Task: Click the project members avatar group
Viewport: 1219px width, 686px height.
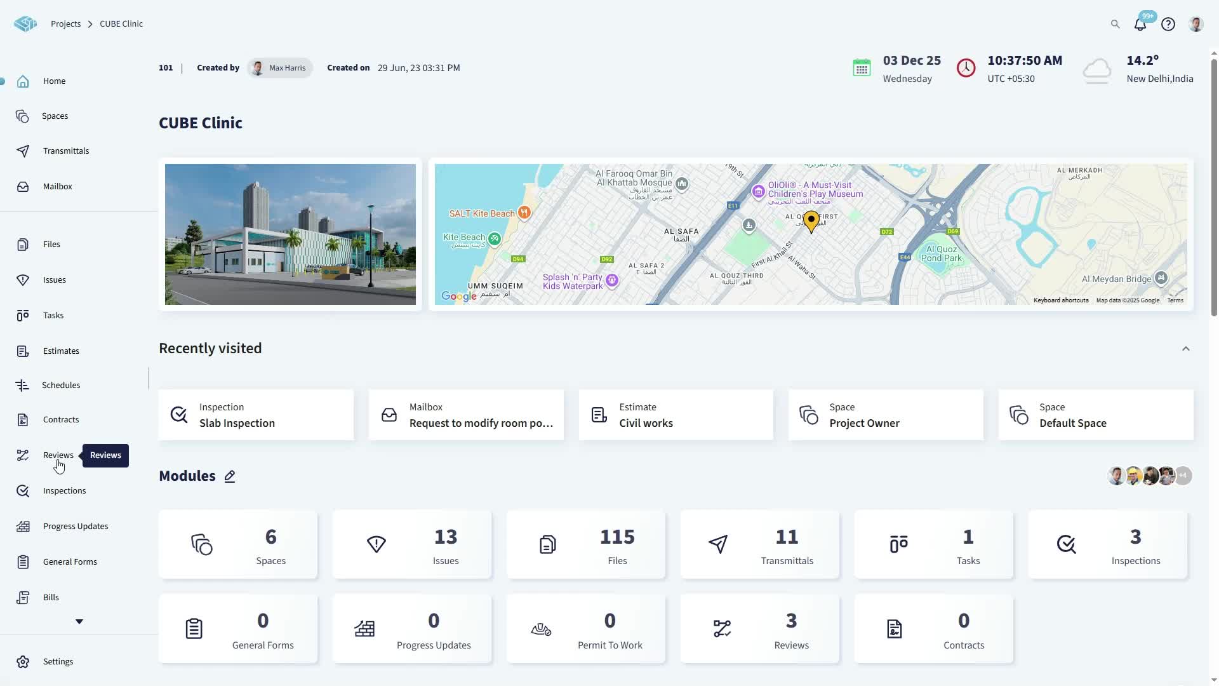Action: (x=1150, y=476)
